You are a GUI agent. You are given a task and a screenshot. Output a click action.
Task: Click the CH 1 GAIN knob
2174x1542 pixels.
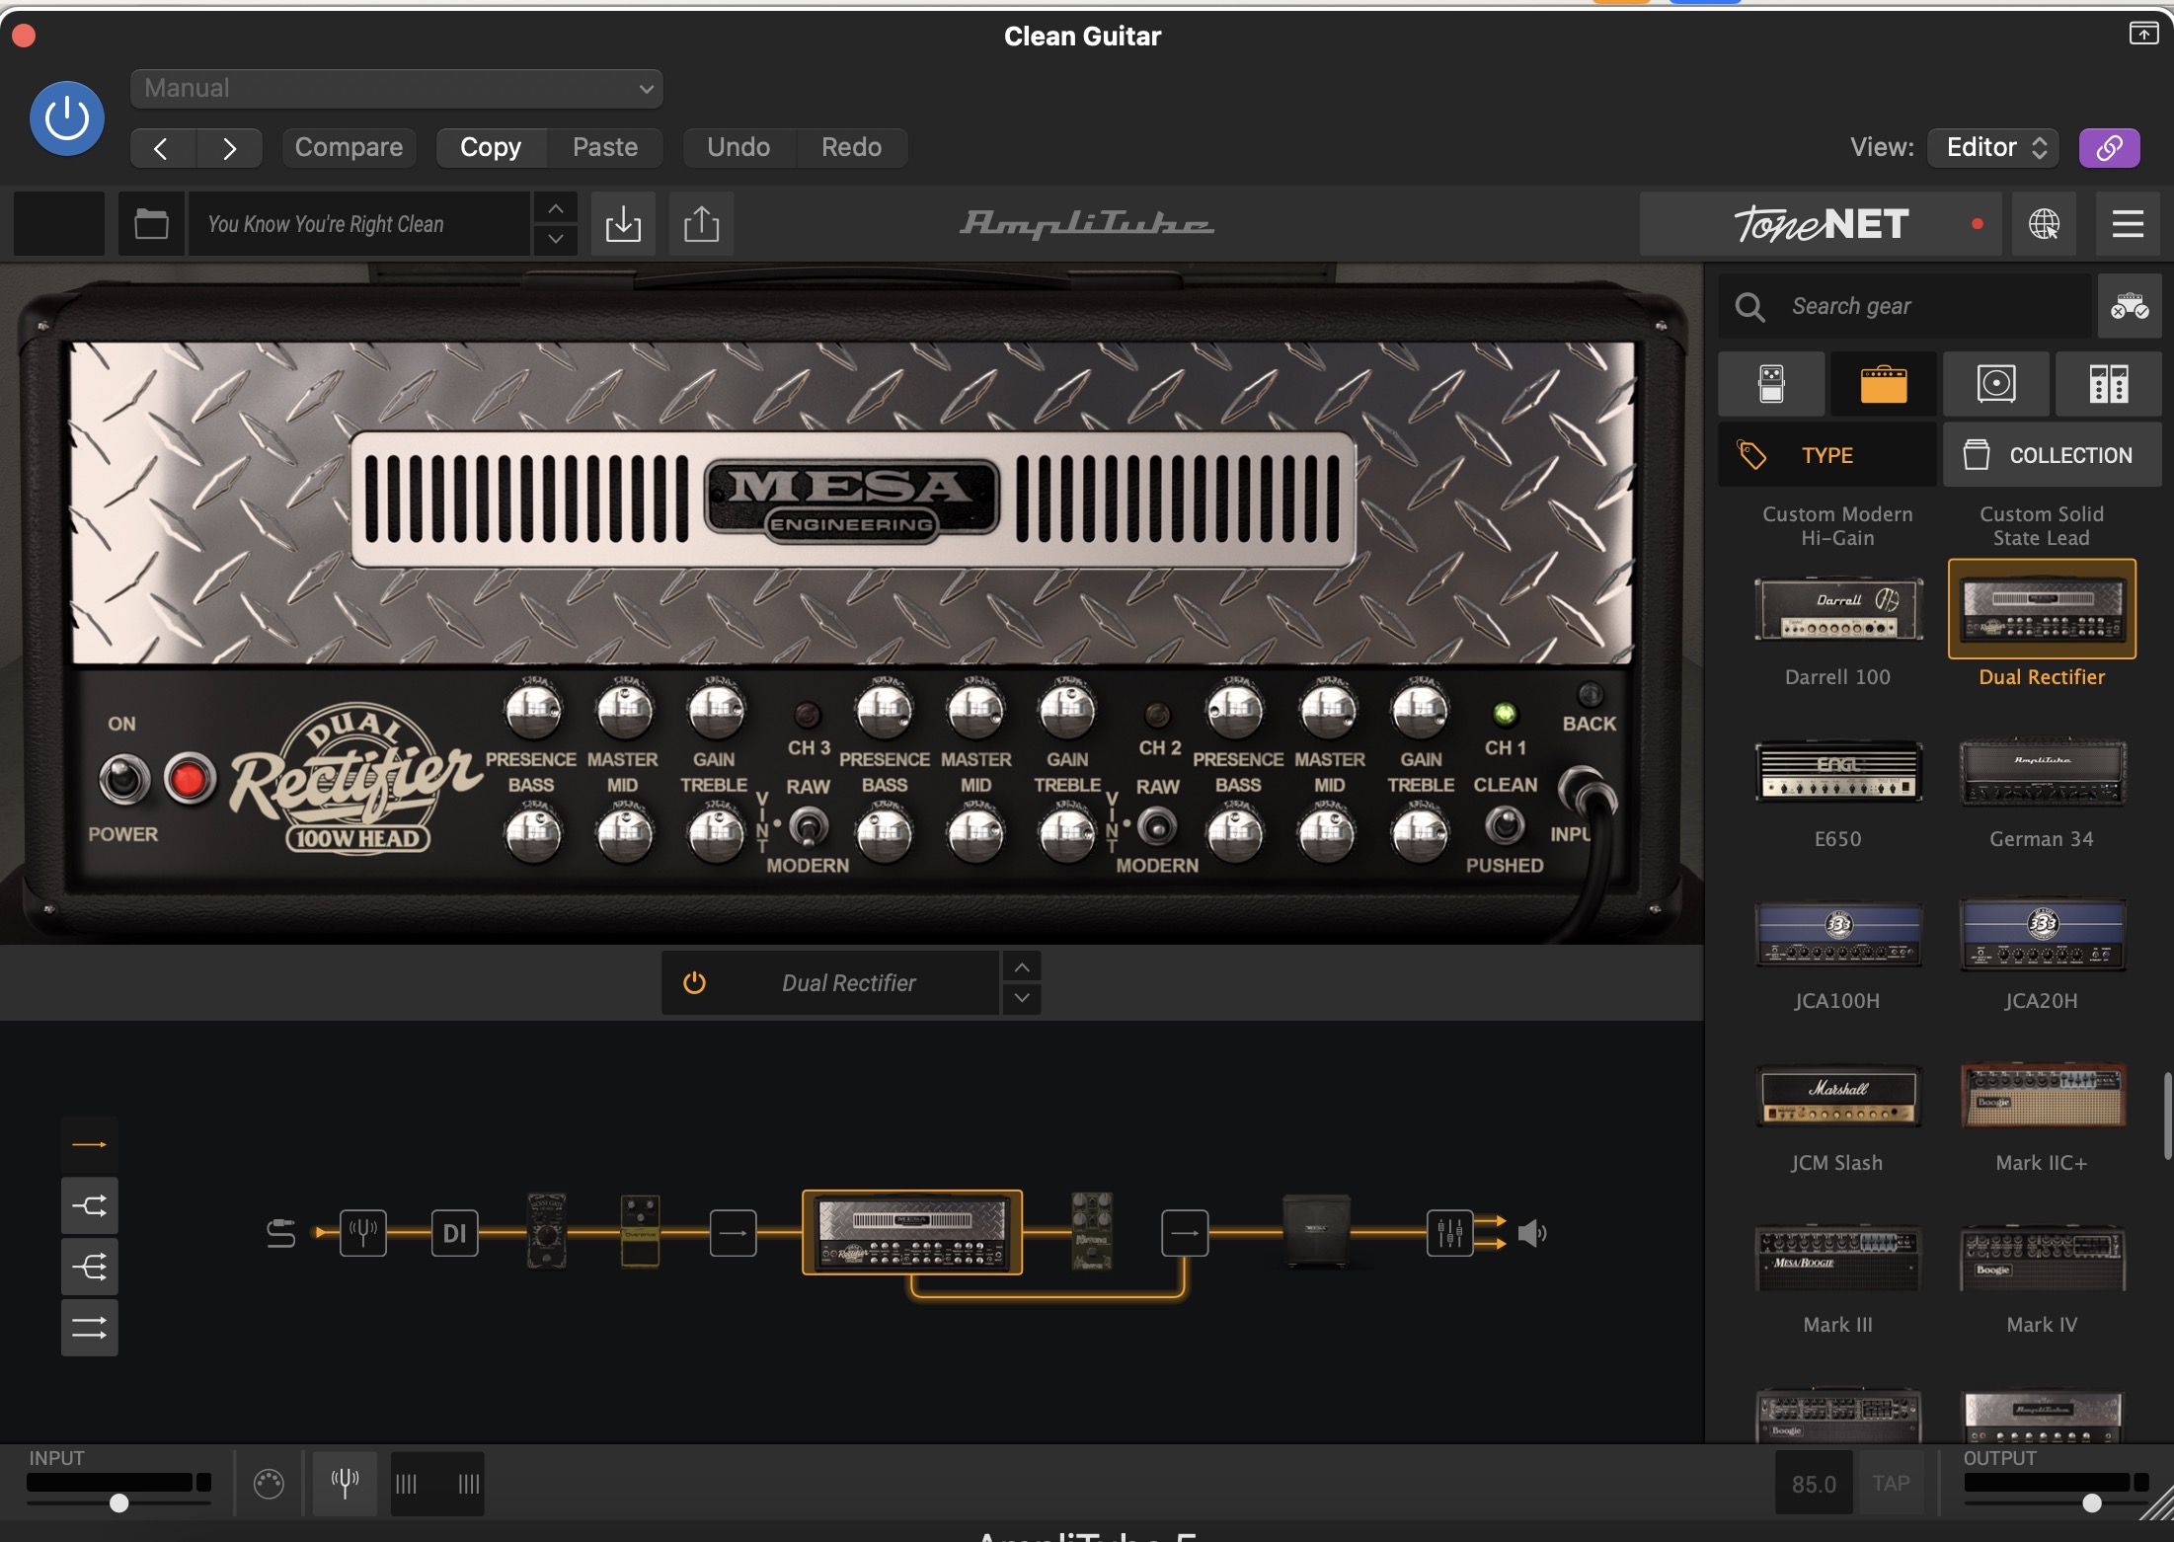click(x=1420, y=710)
